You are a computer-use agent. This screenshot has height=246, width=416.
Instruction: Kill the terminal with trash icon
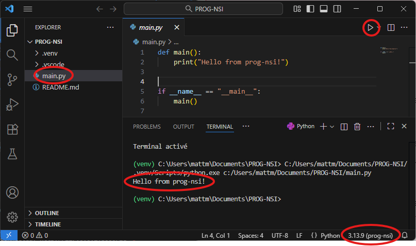[x=357, y=127]
